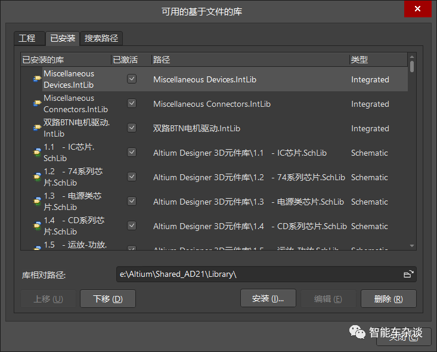Select the 1.1 - IC芯片.SchLib row name
Screen dimensions: 437x352
[69, 153]
